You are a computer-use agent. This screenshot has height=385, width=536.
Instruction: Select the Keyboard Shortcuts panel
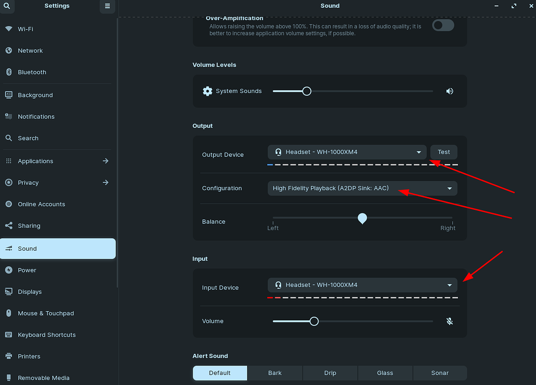[58, 334]
